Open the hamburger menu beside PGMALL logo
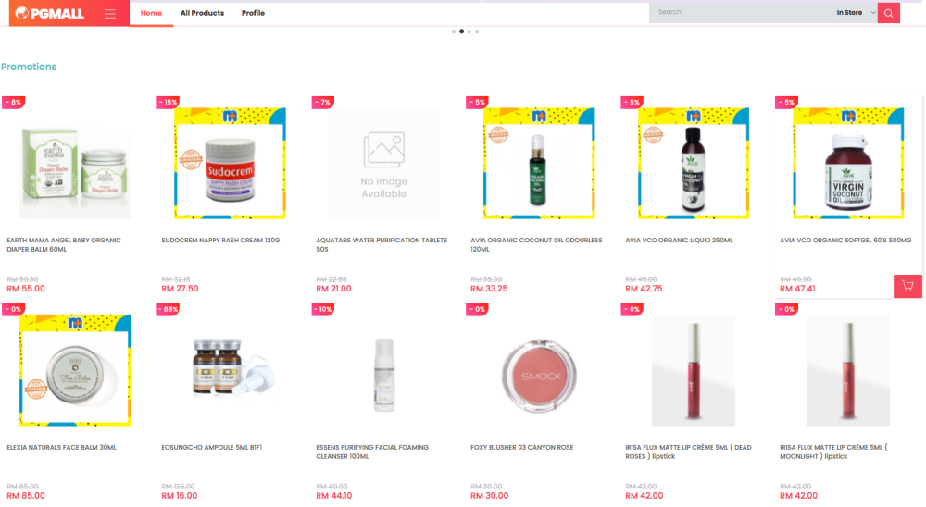The image size is (926, 507). (x=110, y=13)
